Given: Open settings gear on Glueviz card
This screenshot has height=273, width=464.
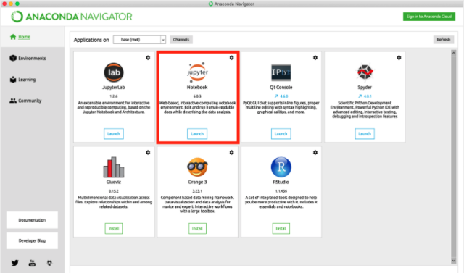Looking at the screenshot, I should point(148,153).
